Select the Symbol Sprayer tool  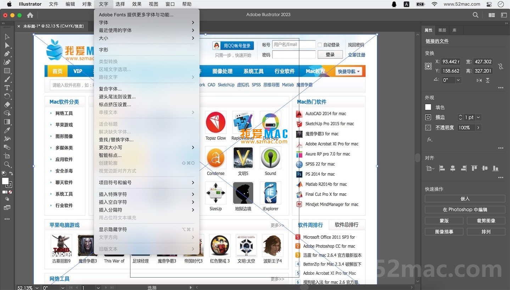point(7,139)
